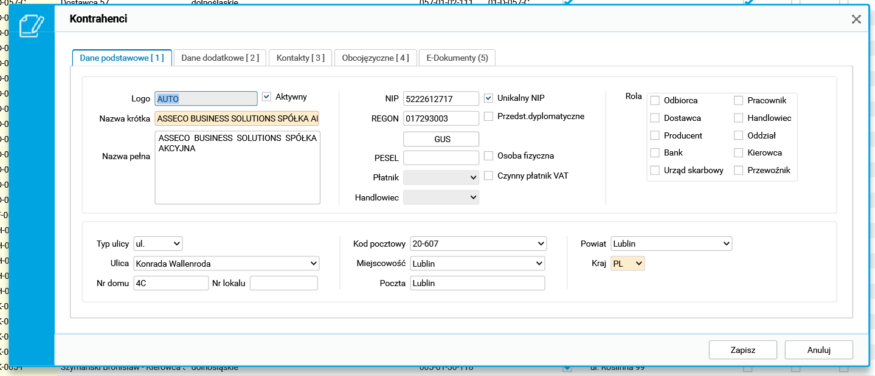The height and width of the screenshot is (376, 875).
Task: Close the Kontrahenci dialog with X
Action: [x=856, y=19]
